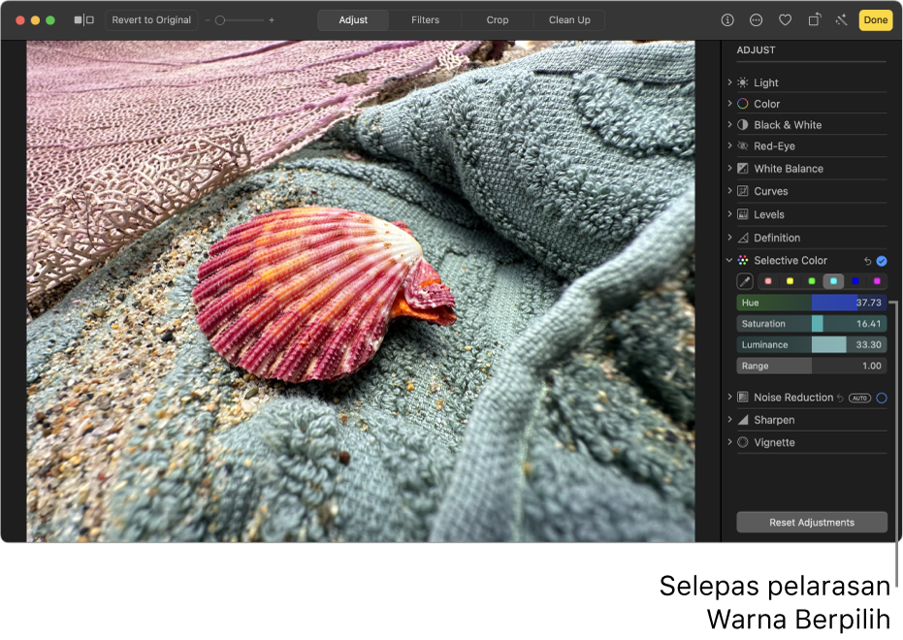Click the Saturation slider bar

pyautogui.click(x=811, y=324)
